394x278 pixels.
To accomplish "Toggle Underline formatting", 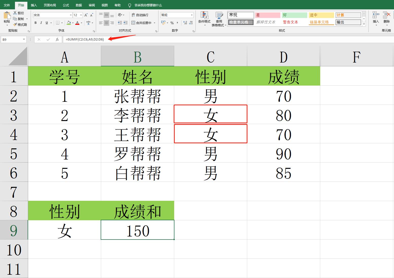I will (x=47, y=23).
